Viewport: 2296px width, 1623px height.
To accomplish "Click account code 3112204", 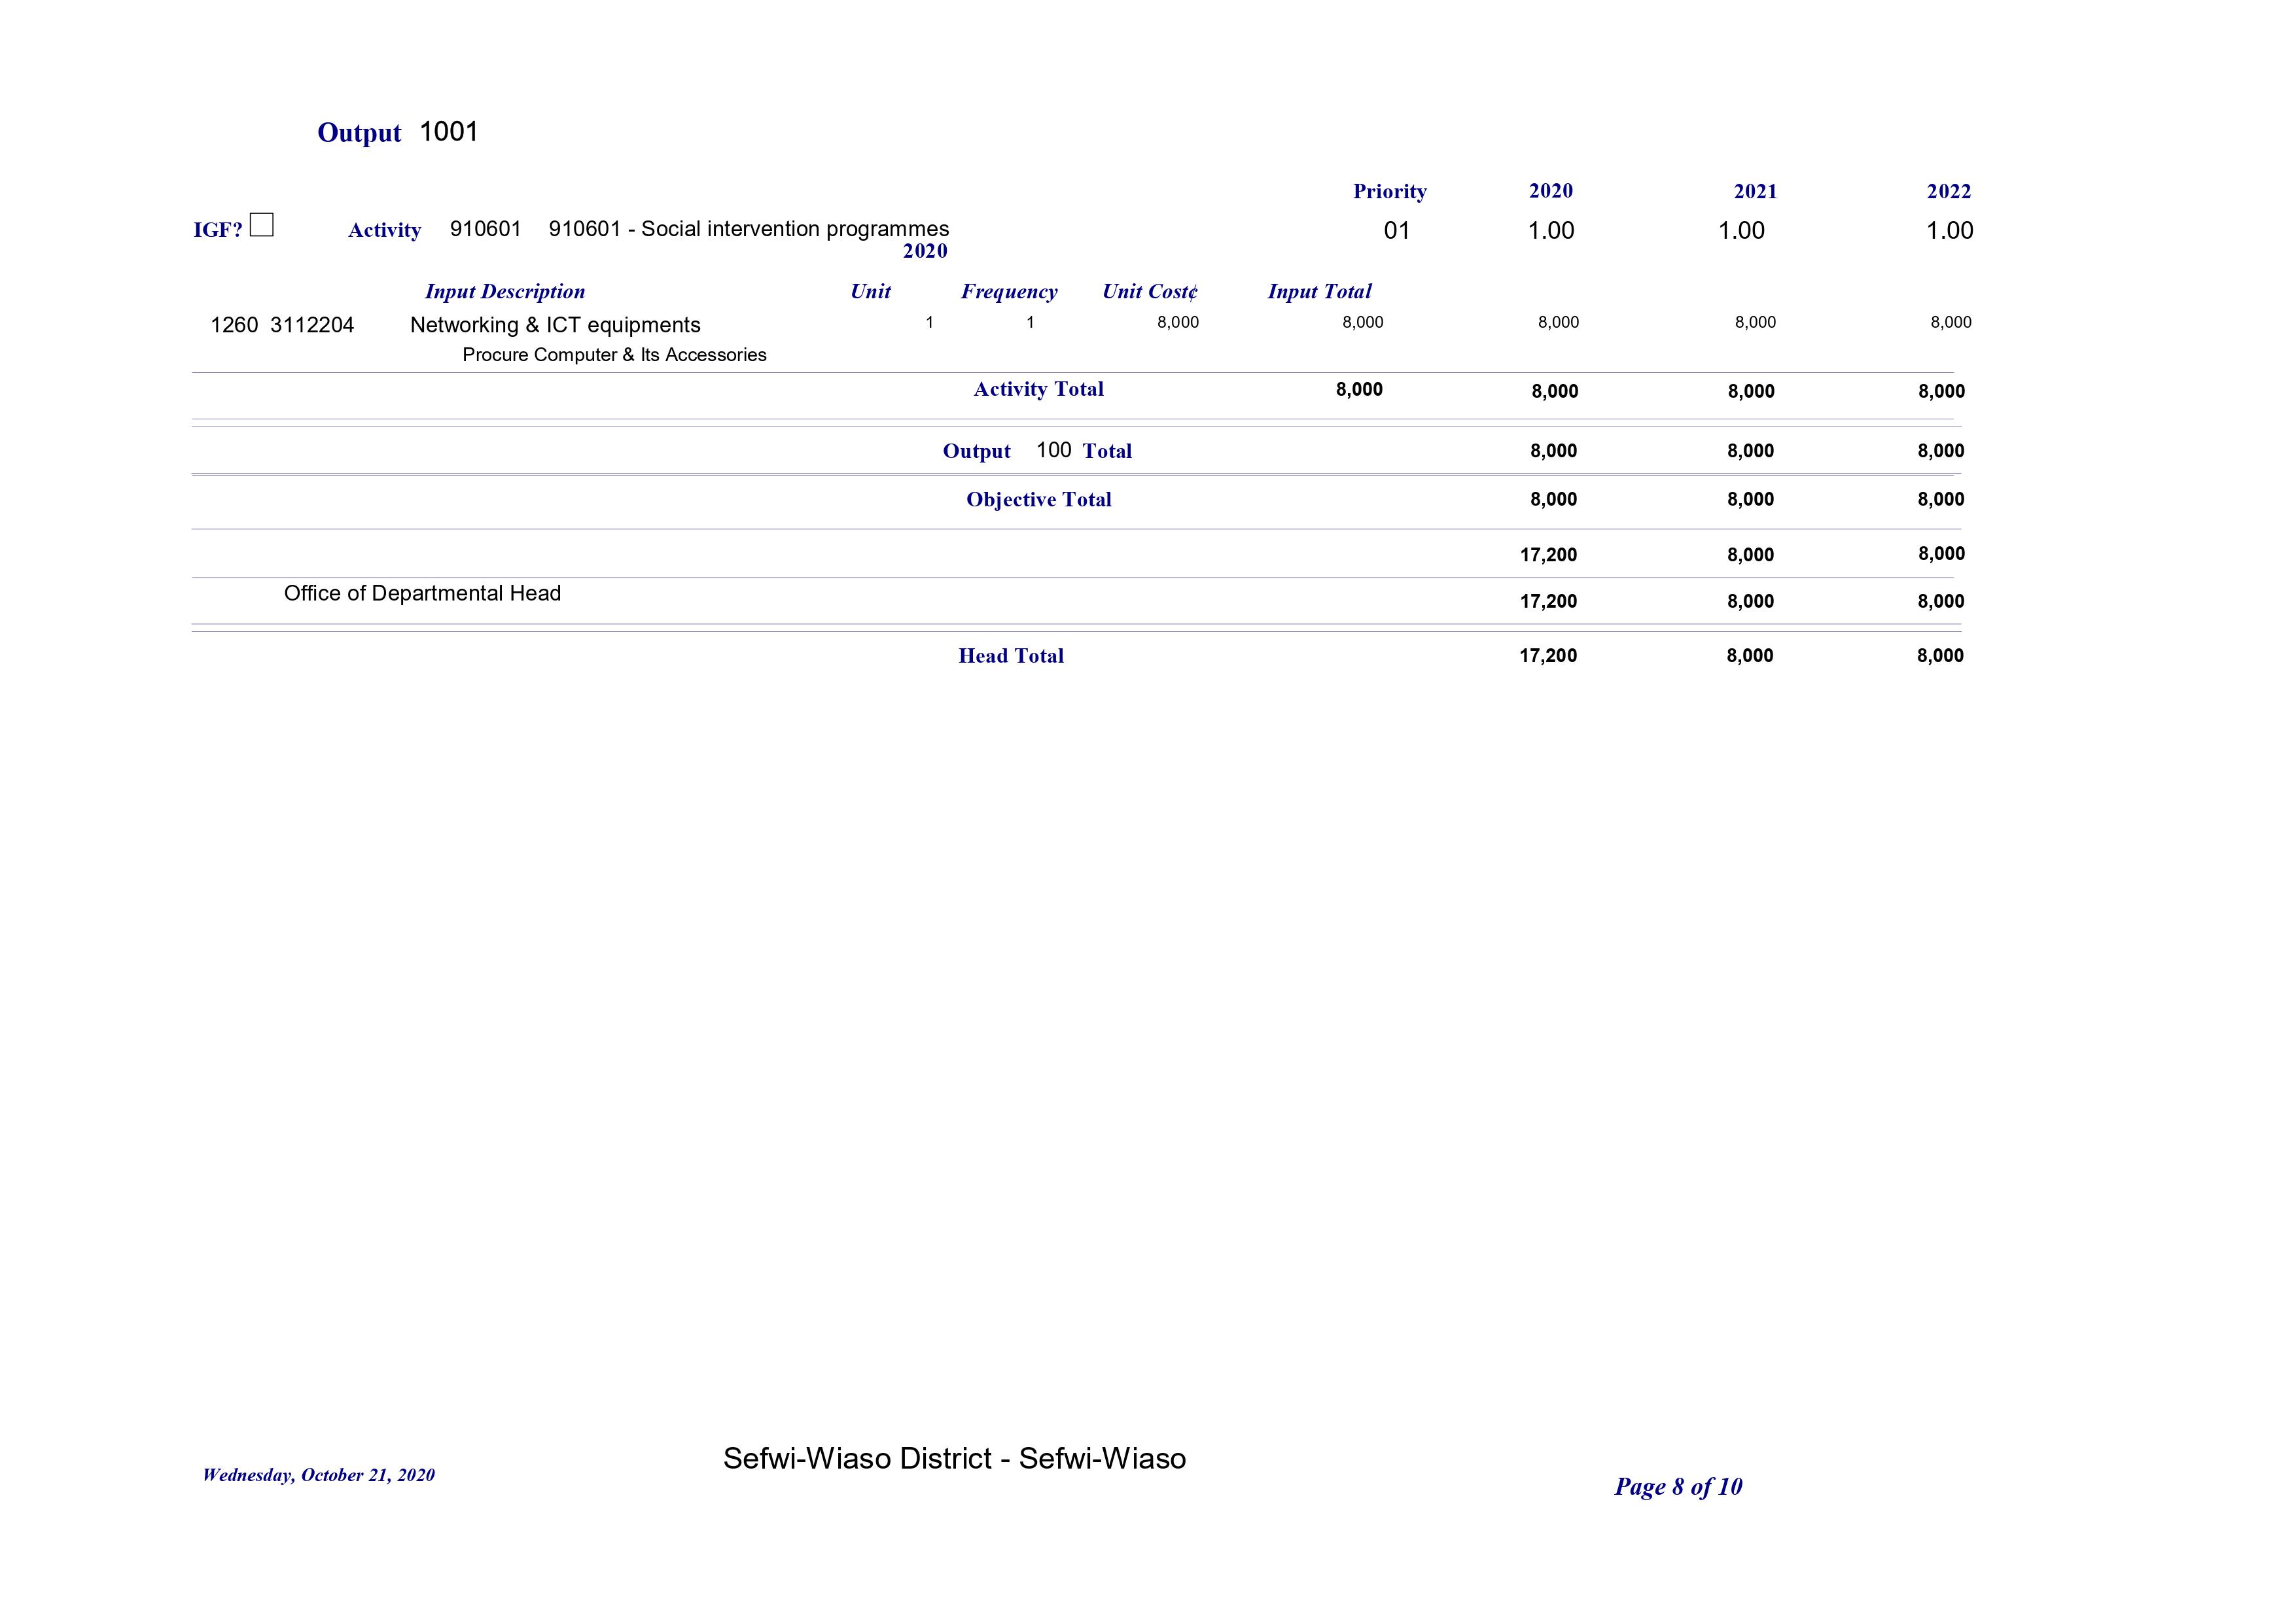I will [312, 325].
